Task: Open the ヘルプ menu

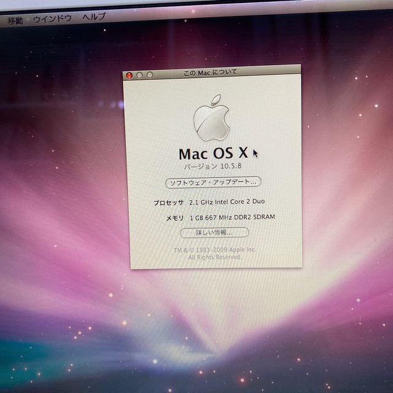Action: click(x=94, y=17)
